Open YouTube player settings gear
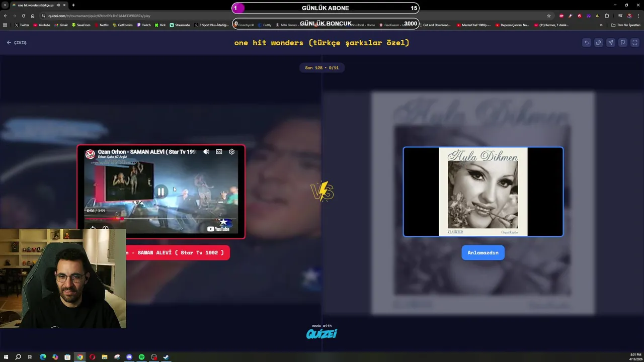The image size is (644, 362). click(x=231, y=151)
